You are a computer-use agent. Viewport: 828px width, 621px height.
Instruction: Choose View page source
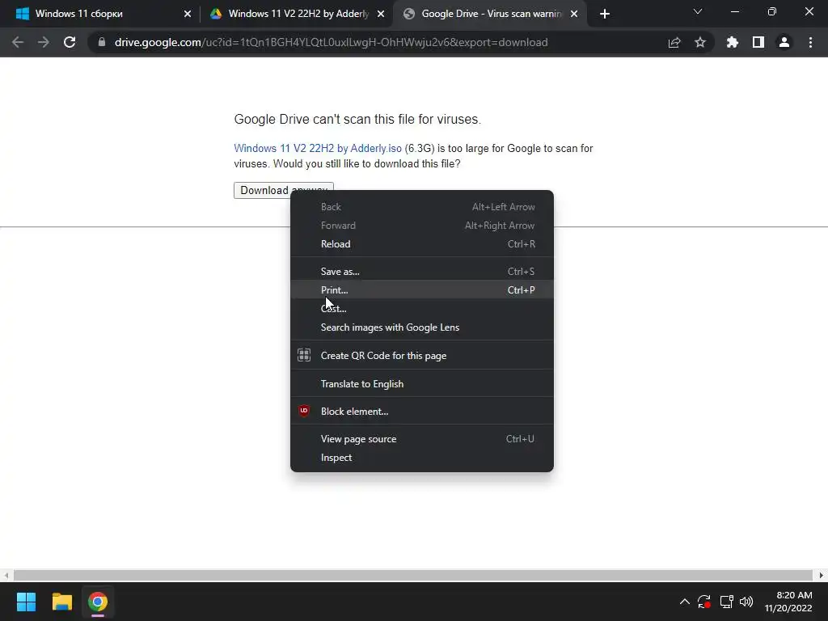tap(422, 439)
